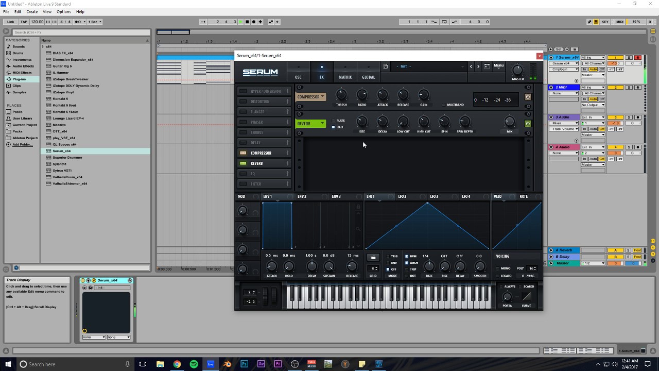This screenshot has width=659, height=371.
Task: Enable the Distortion effect toggle
Action: point(243,102)
